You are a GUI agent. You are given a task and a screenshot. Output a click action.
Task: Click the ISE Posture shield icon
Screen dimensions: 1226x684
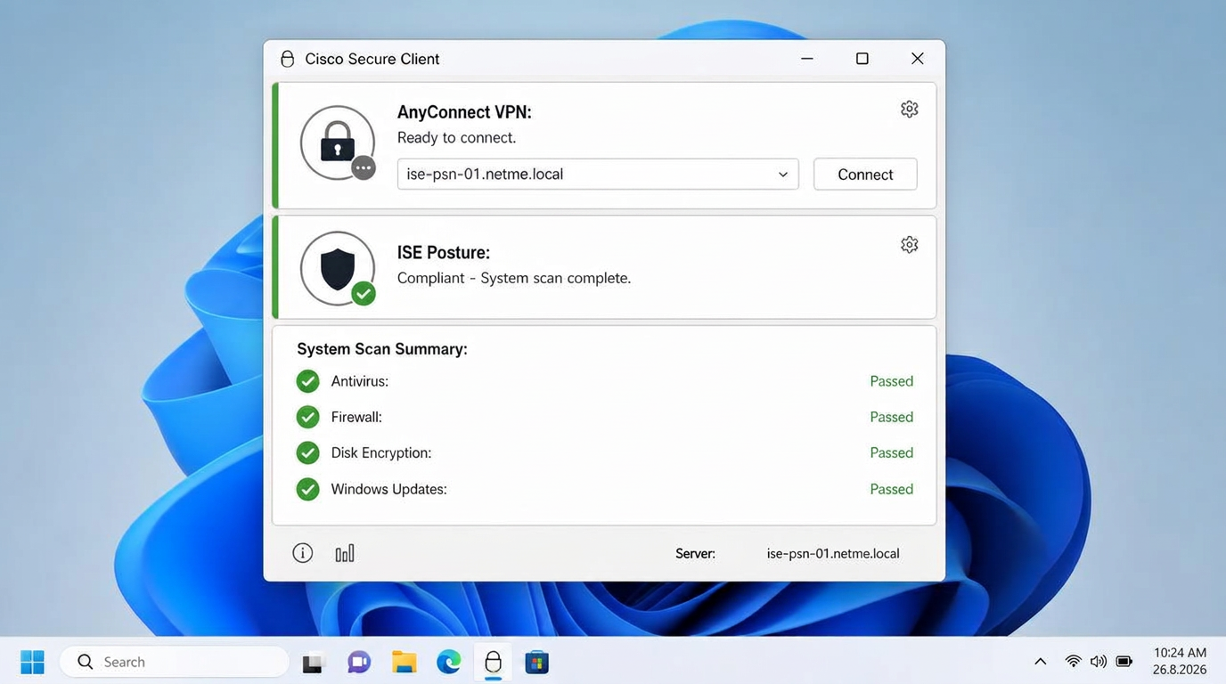coord(338,268)
